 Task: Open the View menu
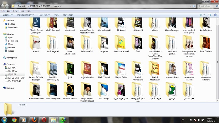15,11
